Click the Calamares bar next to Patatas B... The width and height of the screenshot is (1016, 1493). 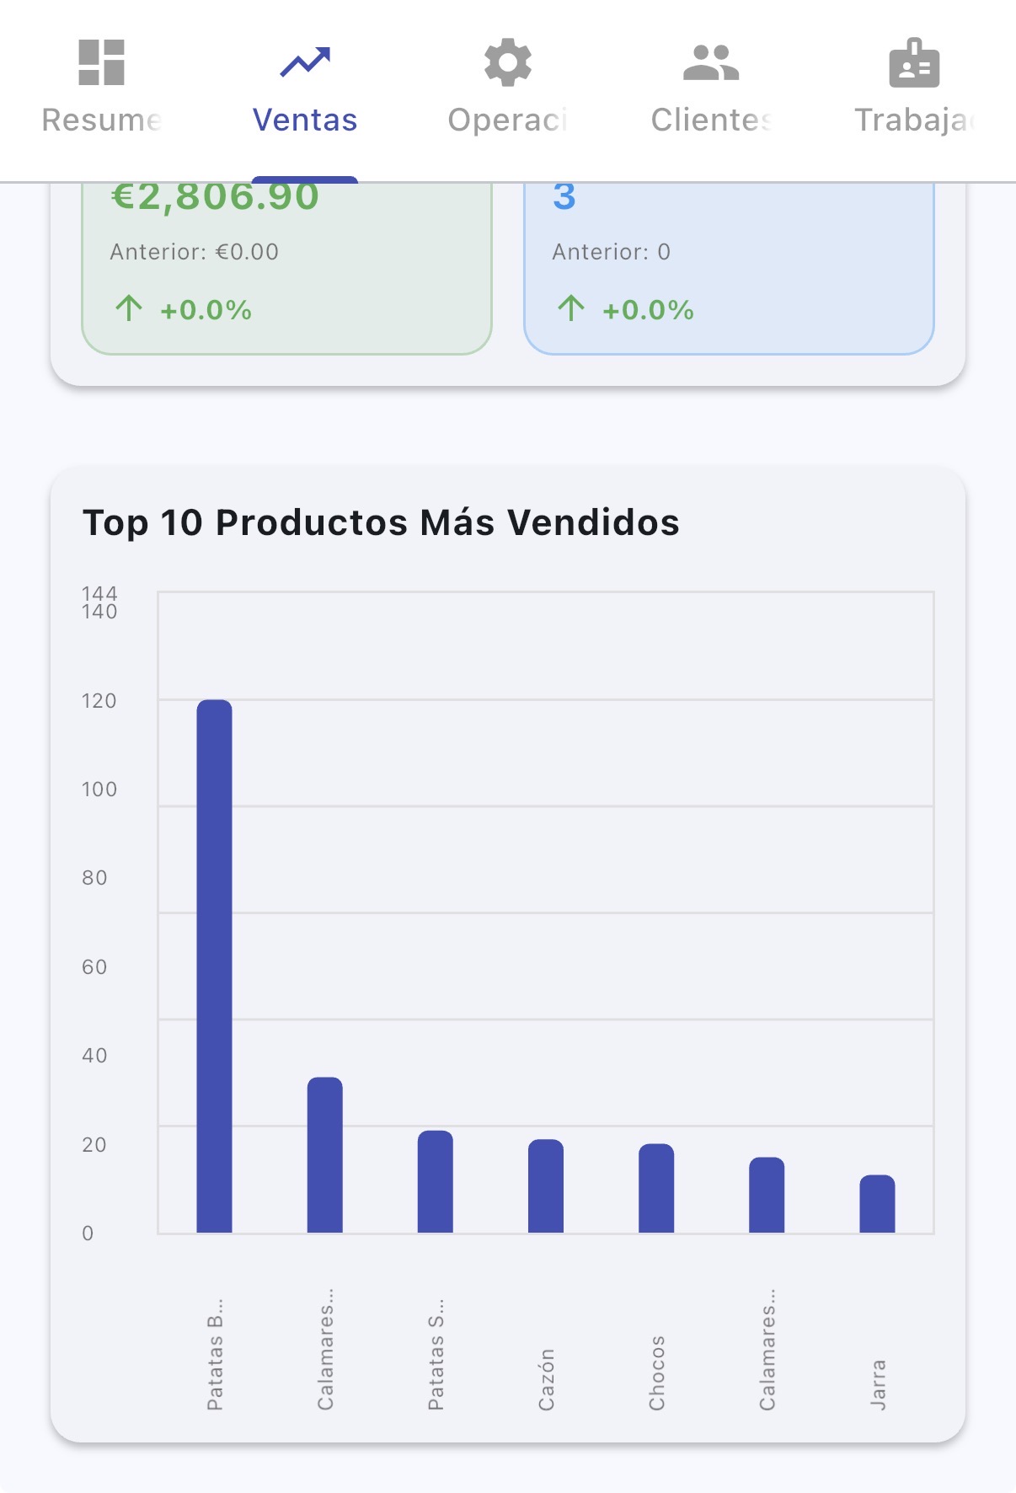coord(324,1154)
